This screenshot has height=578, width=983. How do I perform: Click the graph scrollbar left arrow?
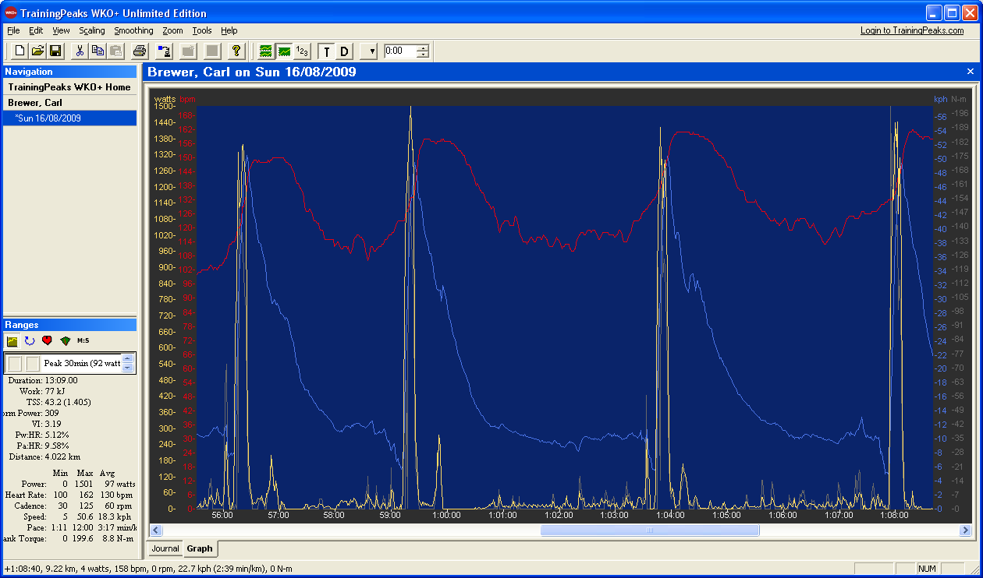point(155,530)
